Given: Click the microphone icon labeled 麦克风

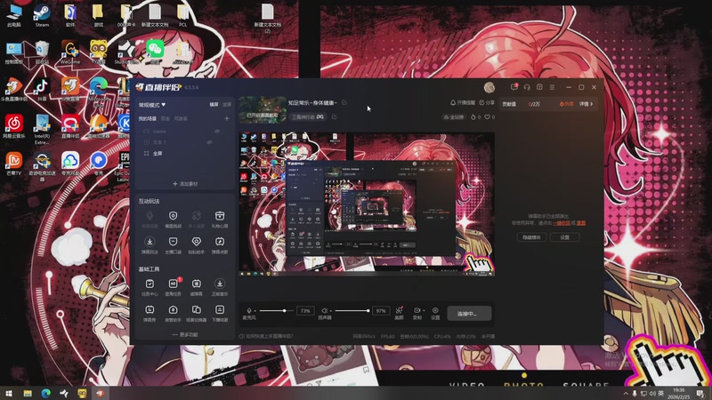Looking at the screenshot, I should [x=249, y=310].
